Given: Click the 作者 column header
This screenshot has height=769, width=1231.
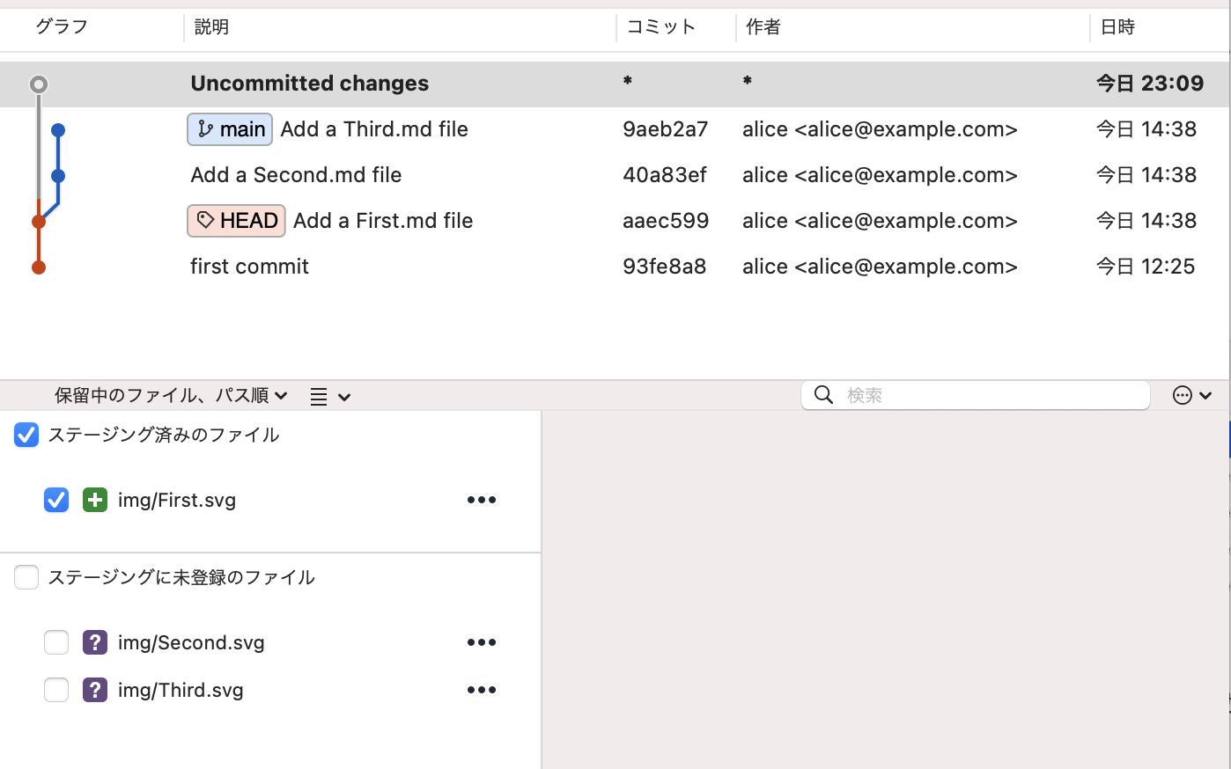Looking at the screenshot, I should coord(763,27).
